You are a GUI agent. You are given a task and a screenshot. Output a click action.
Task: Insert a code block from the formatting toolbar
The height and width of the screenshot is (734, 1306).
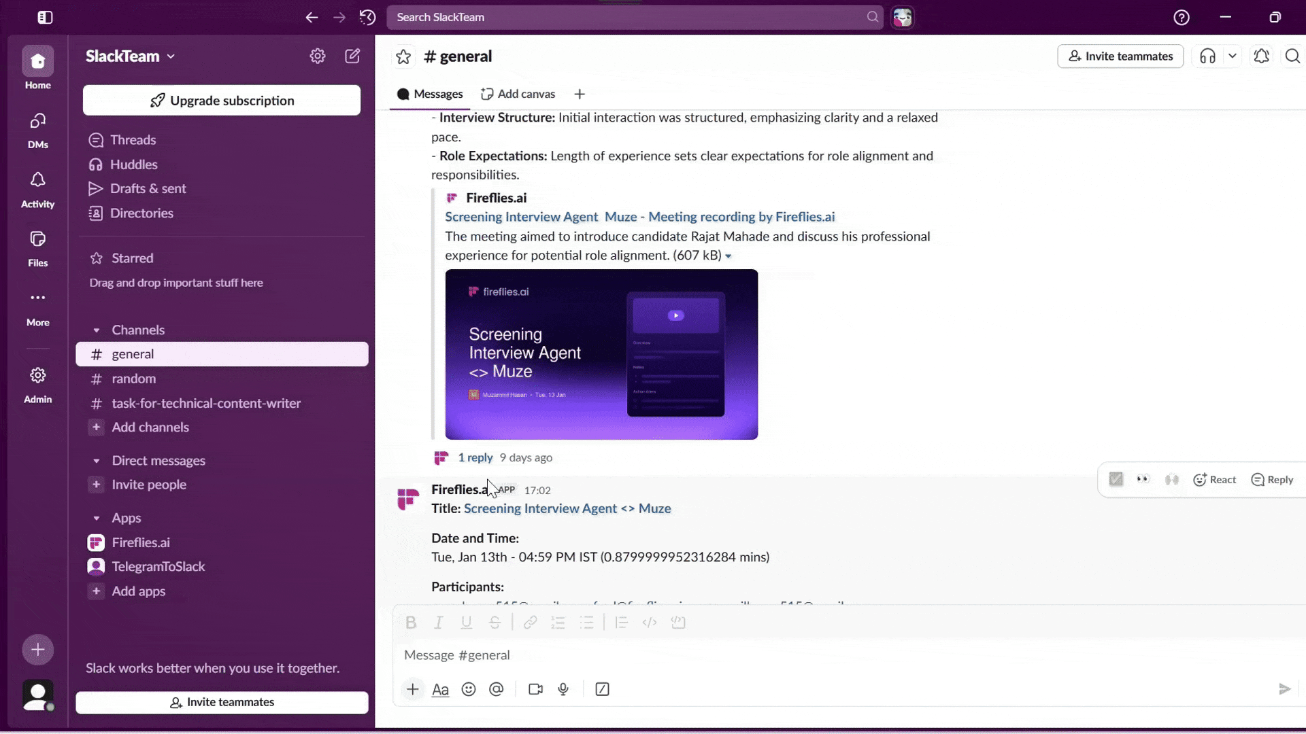point(650,622)
